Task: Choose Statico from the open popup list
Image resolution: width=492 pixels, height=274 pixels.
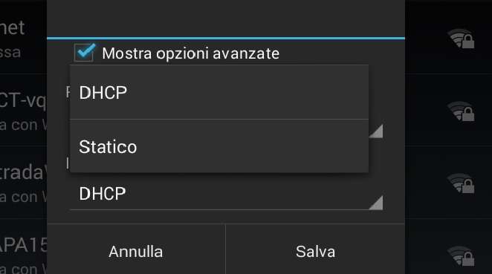Action: [x=219, y=146]
